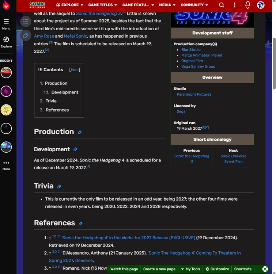Open the purple flame recent wiki icon
Screen dimensions: 276x274
pos(6,91)
